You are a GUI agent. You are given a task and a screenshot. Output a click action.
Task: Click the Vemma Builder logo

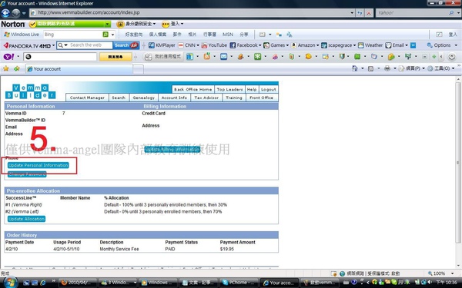[x=30, y=91]
